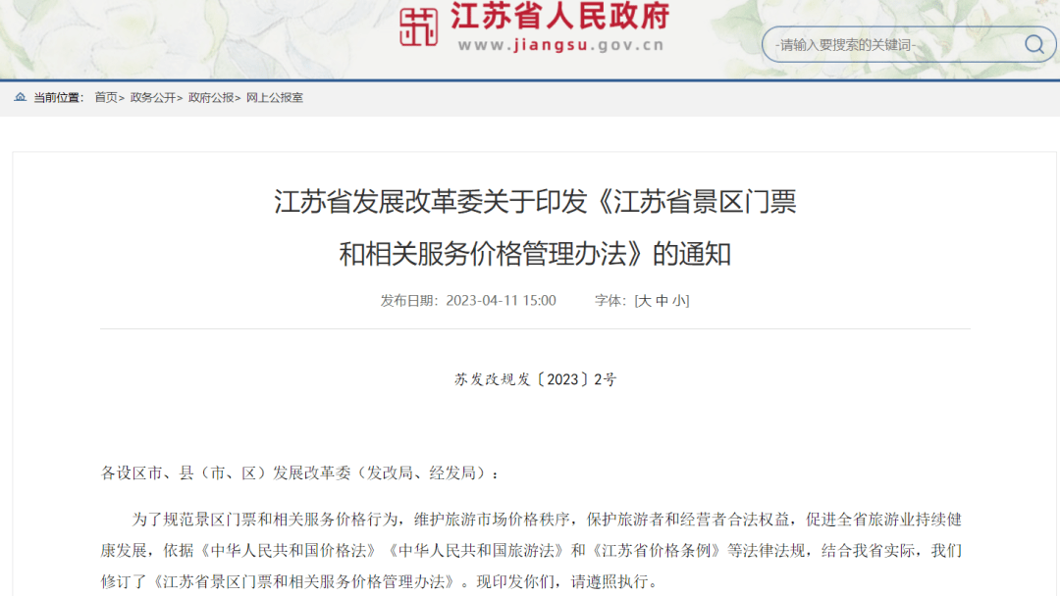
Task: Click the publish date 2023-04-11 15:00
Action: pos(501,301)
